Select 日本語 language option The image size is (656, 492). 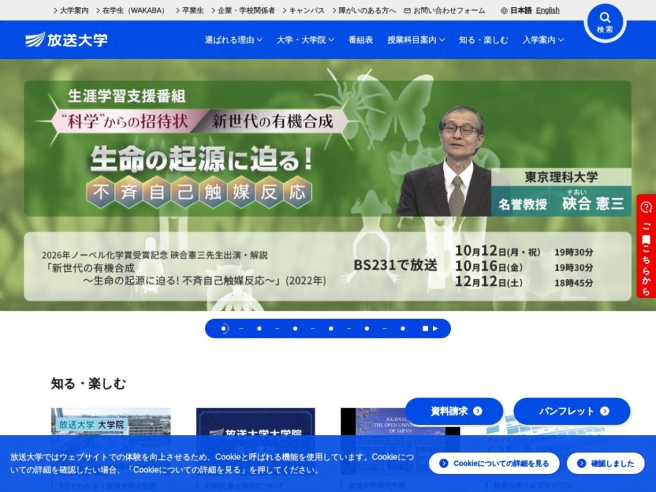tap(521, 11)
